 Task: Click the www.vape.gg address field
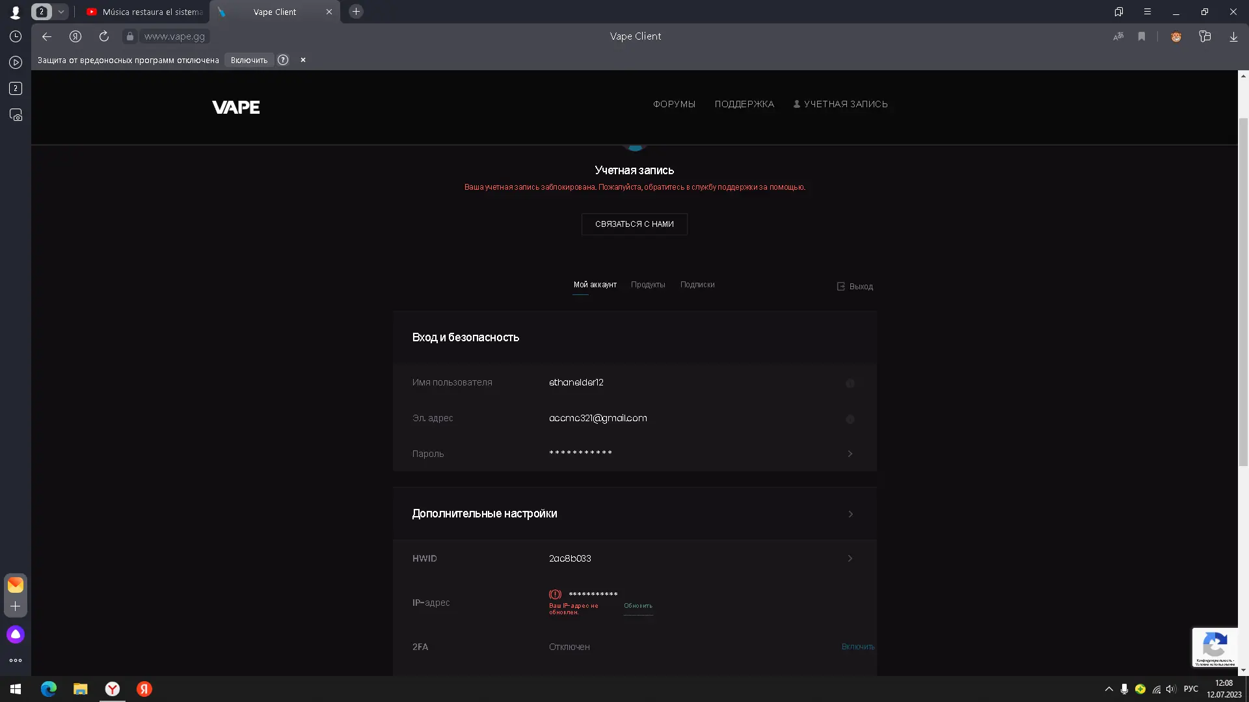(174, 36)
